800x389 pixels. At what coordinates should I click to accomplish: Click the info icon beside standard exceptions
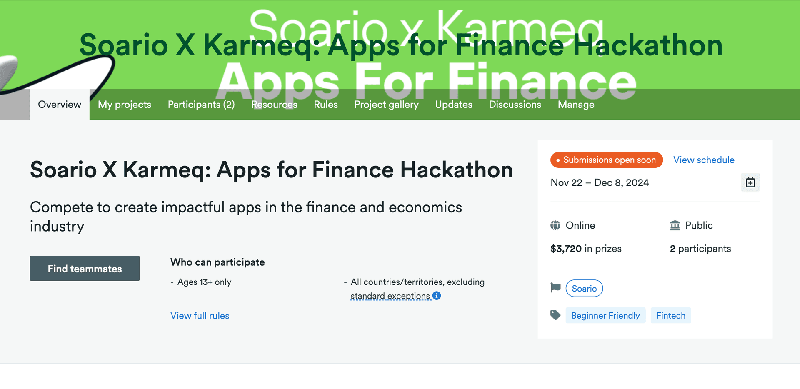437,296
